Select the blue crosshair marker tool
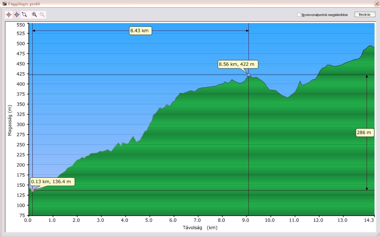This screenshot has width=380, height=237. pyautogui.click(x=17, y=15)
